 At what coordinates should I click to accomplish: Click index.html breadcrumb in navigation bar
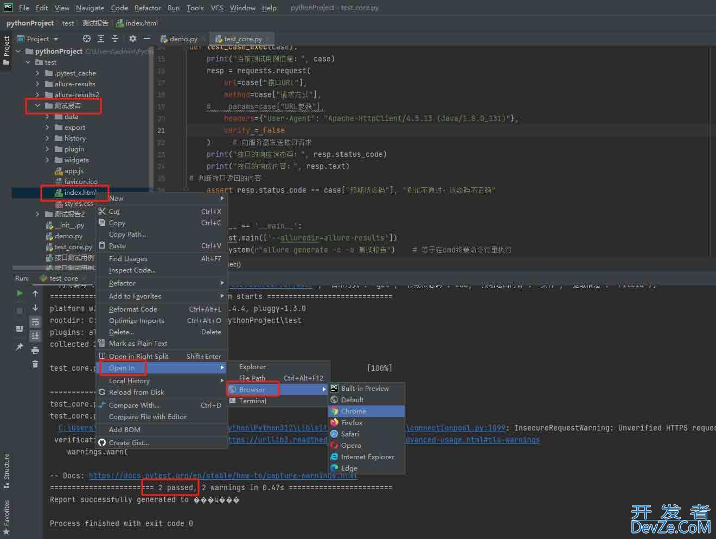tap(137, 23)
